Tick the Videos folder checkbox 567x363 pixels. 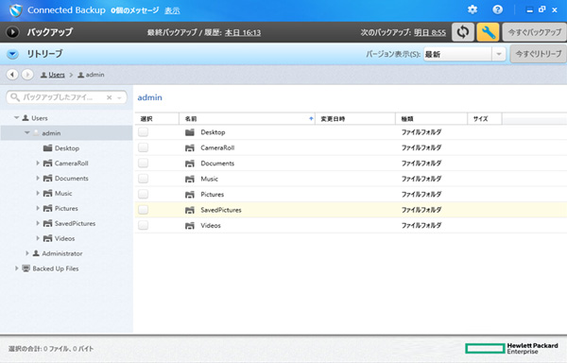(144, 225)
